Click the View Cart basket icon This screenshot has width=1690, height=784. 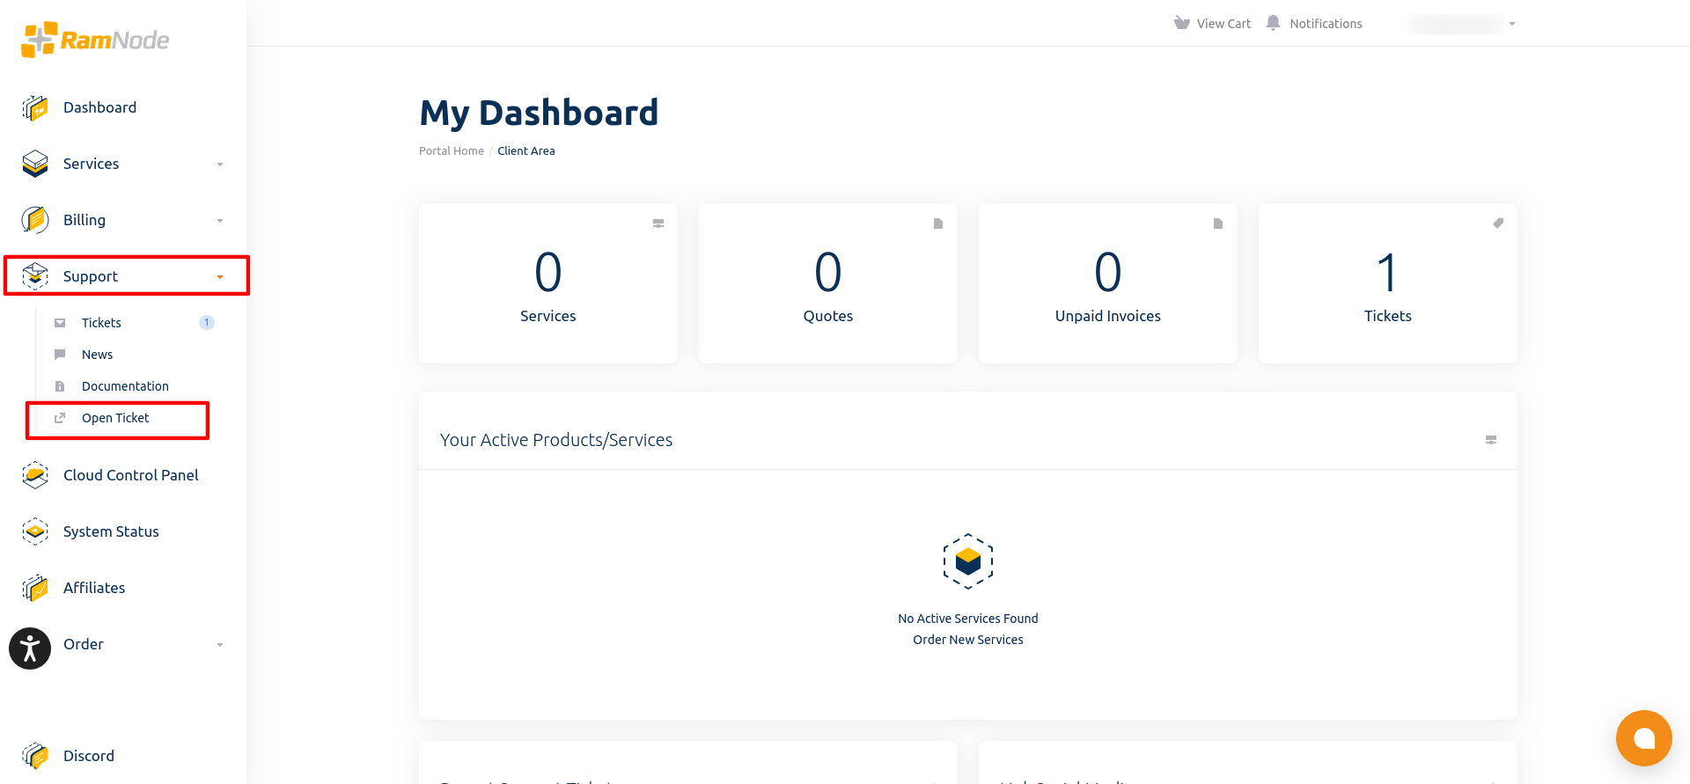click(x=1182, y=23)
